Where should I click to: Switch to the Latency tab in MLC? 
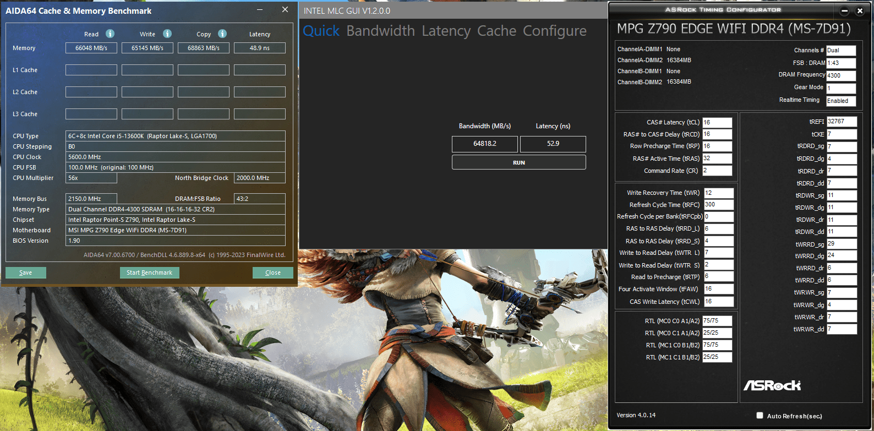[446, 31]
